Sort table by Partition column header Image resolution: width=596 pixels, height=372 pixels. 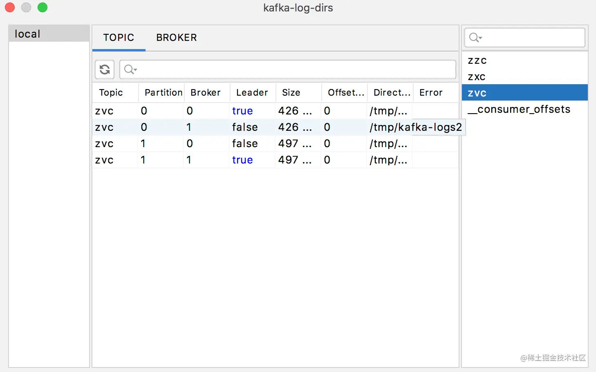click(163, 93)
